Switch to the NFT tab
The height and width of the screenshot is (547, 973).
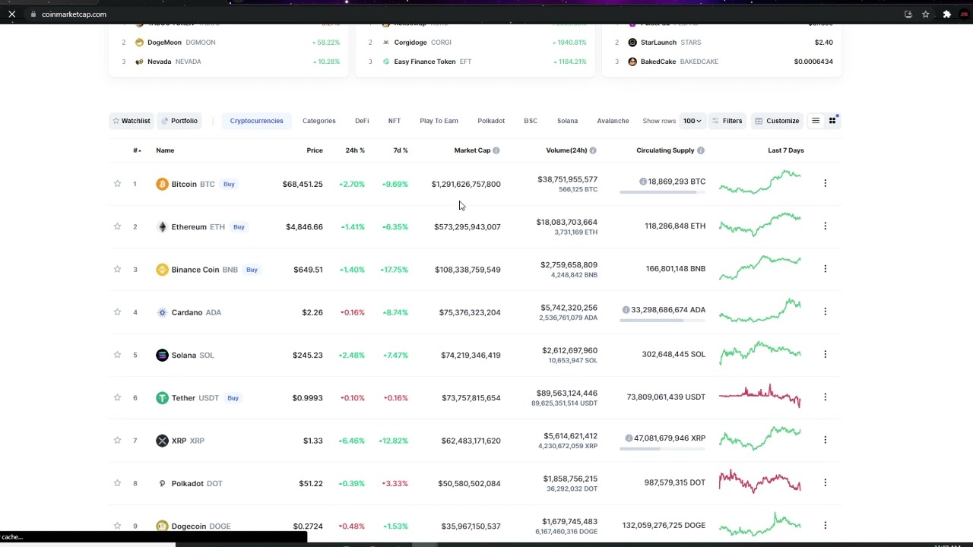[x=394, y=121]
